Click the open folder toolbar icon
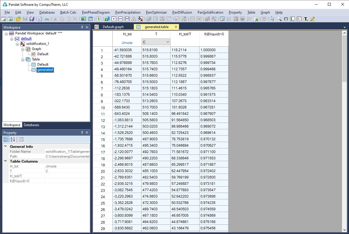Viewport: 349px width, 234px height. click(18, 19)
